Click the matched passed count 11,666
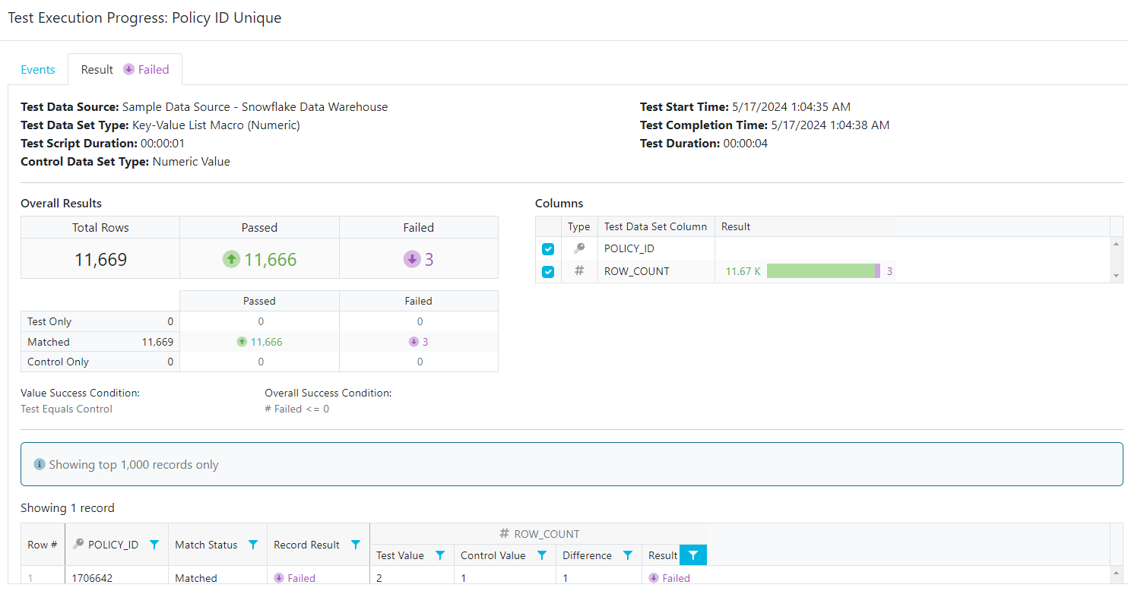 (266, 342)
